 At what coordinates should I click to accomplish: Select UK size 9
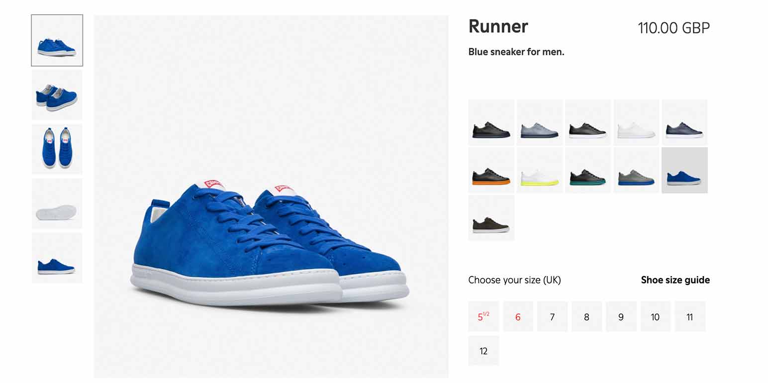point(621,316)
